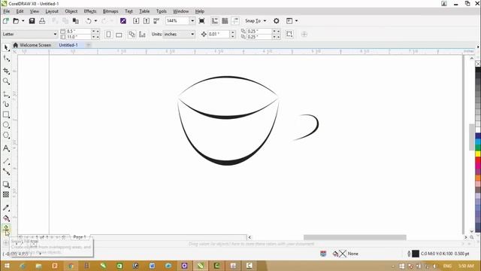The width and height of the screenshot is (481, 271).
Task: Select the Polygon tool
Action: 6,135
